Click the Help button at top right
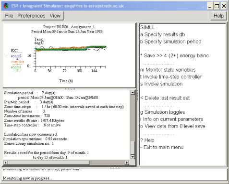 point(218,16)
